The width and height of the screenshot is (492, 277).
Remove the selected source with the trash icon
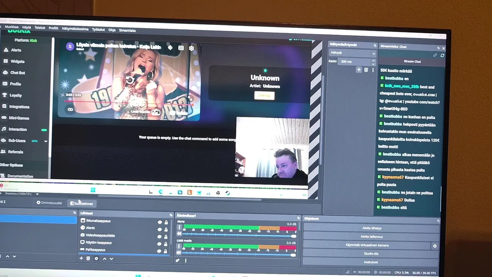[x=88, y=259]
